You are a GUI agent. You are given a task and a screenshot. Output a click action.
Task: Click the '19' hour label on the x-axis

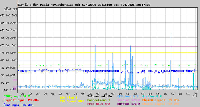click(188, 94)
